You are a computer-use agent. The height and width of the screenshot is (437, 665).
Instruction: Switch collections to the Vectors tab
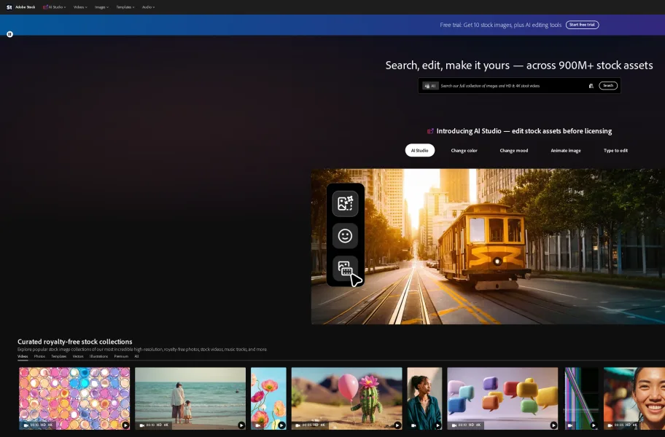click(x=78, y=357)
